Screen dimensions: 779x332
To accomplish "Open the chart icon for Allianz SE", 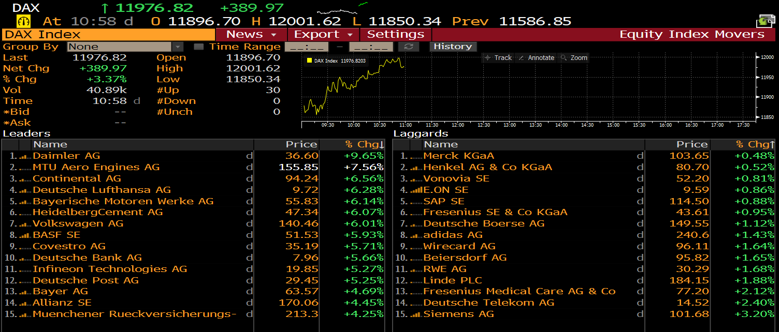I will [26, 303].
